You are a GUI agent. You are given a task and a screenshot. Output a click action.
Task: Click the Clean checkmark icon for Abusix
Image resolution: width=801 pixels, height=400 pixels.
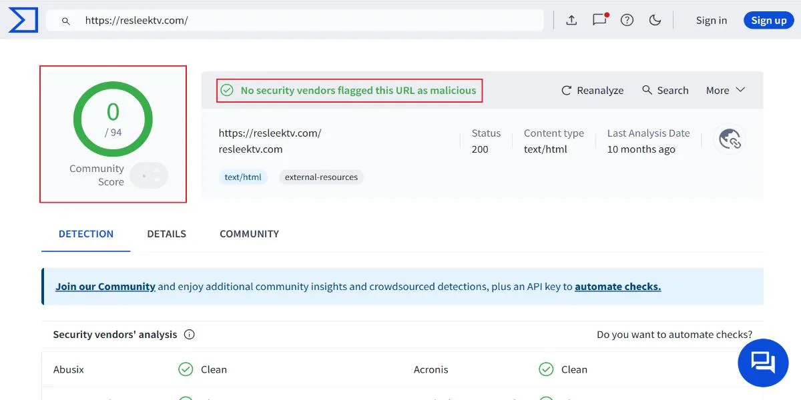[x=186, y=369]
